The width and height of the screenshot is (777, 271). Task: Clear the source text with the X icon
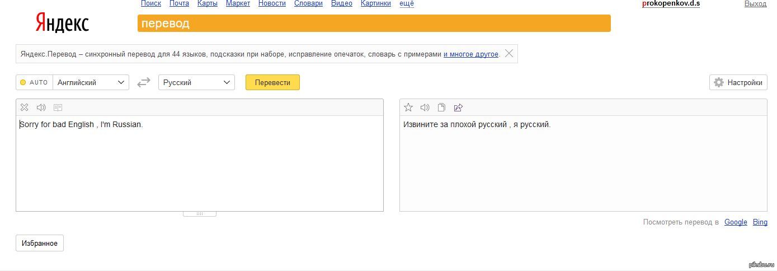click(x=24, y=108)
